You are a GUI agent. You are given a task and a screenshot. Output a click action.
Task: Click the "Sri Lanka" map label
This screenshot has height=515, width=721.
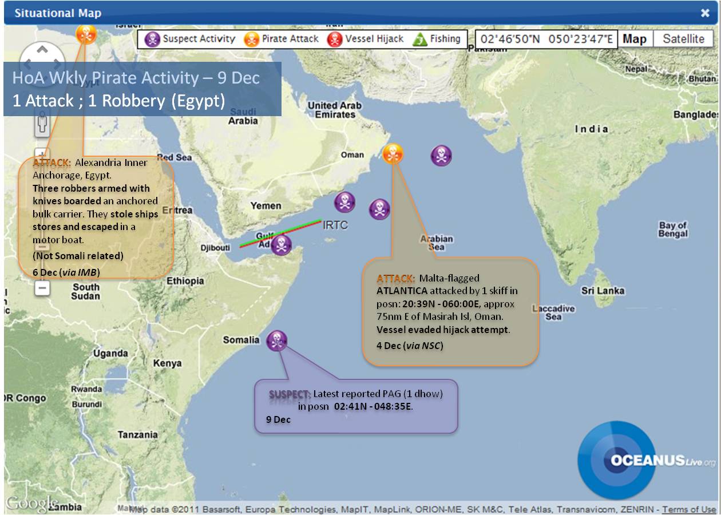pyautogui.click(x=603, y=291)
